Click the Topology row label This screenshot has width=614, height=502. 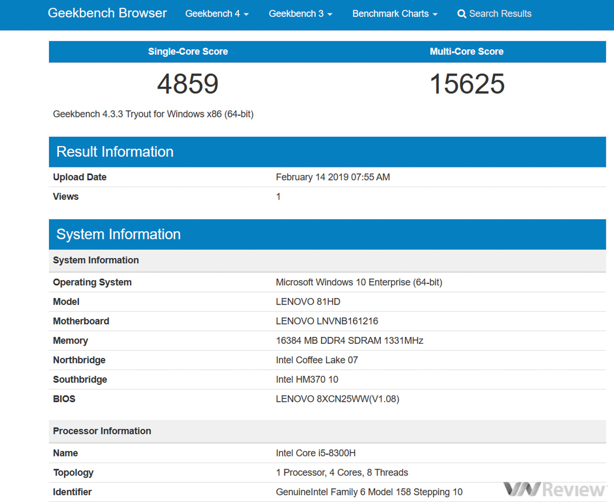(x=73, y=473)
